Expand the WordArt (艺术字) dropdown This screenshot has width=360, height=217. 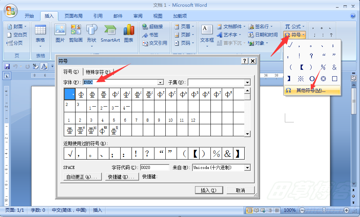(240, 35)
